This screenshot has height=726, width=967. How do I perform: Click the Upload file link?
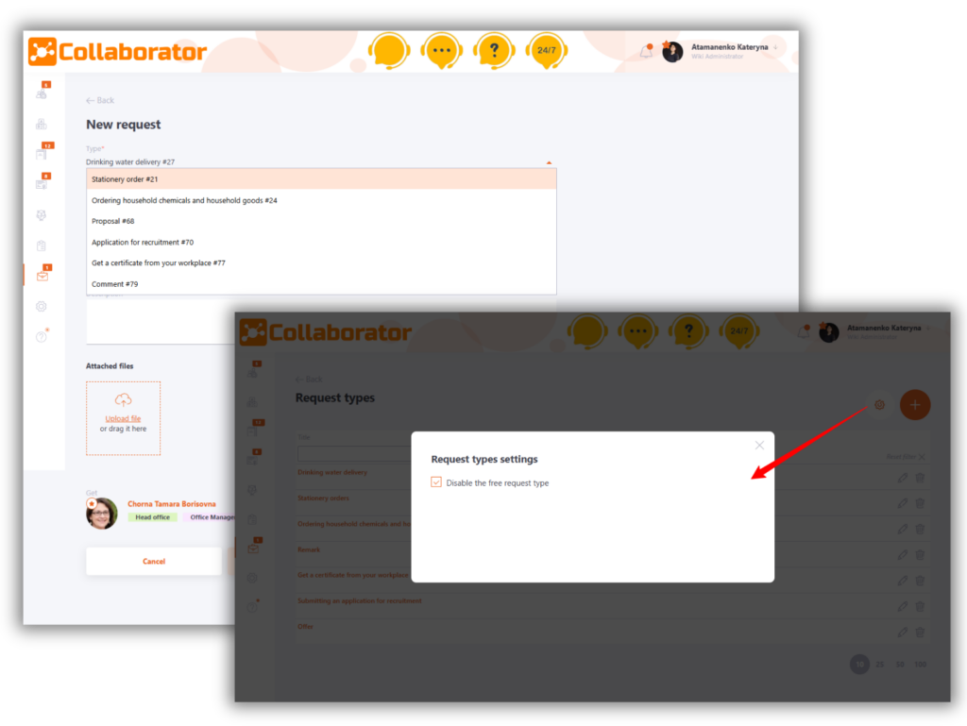pos(123,418)
